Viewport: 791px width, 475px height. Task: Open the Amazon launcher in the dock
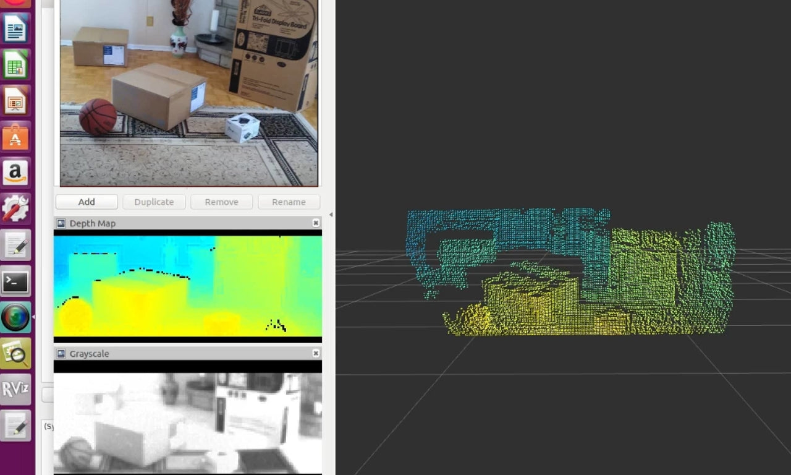coord(15,172)
